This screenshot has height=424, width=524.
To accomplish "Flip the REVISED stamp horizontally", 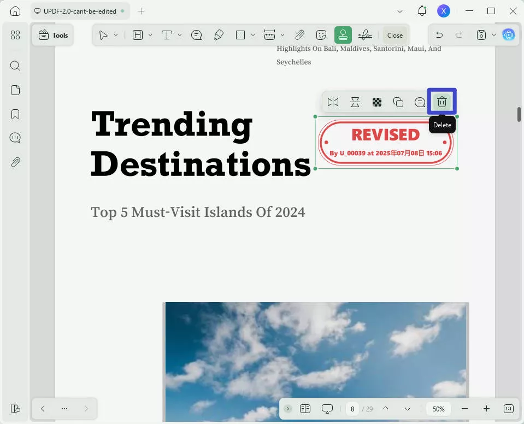I will [x=333, y=102].
